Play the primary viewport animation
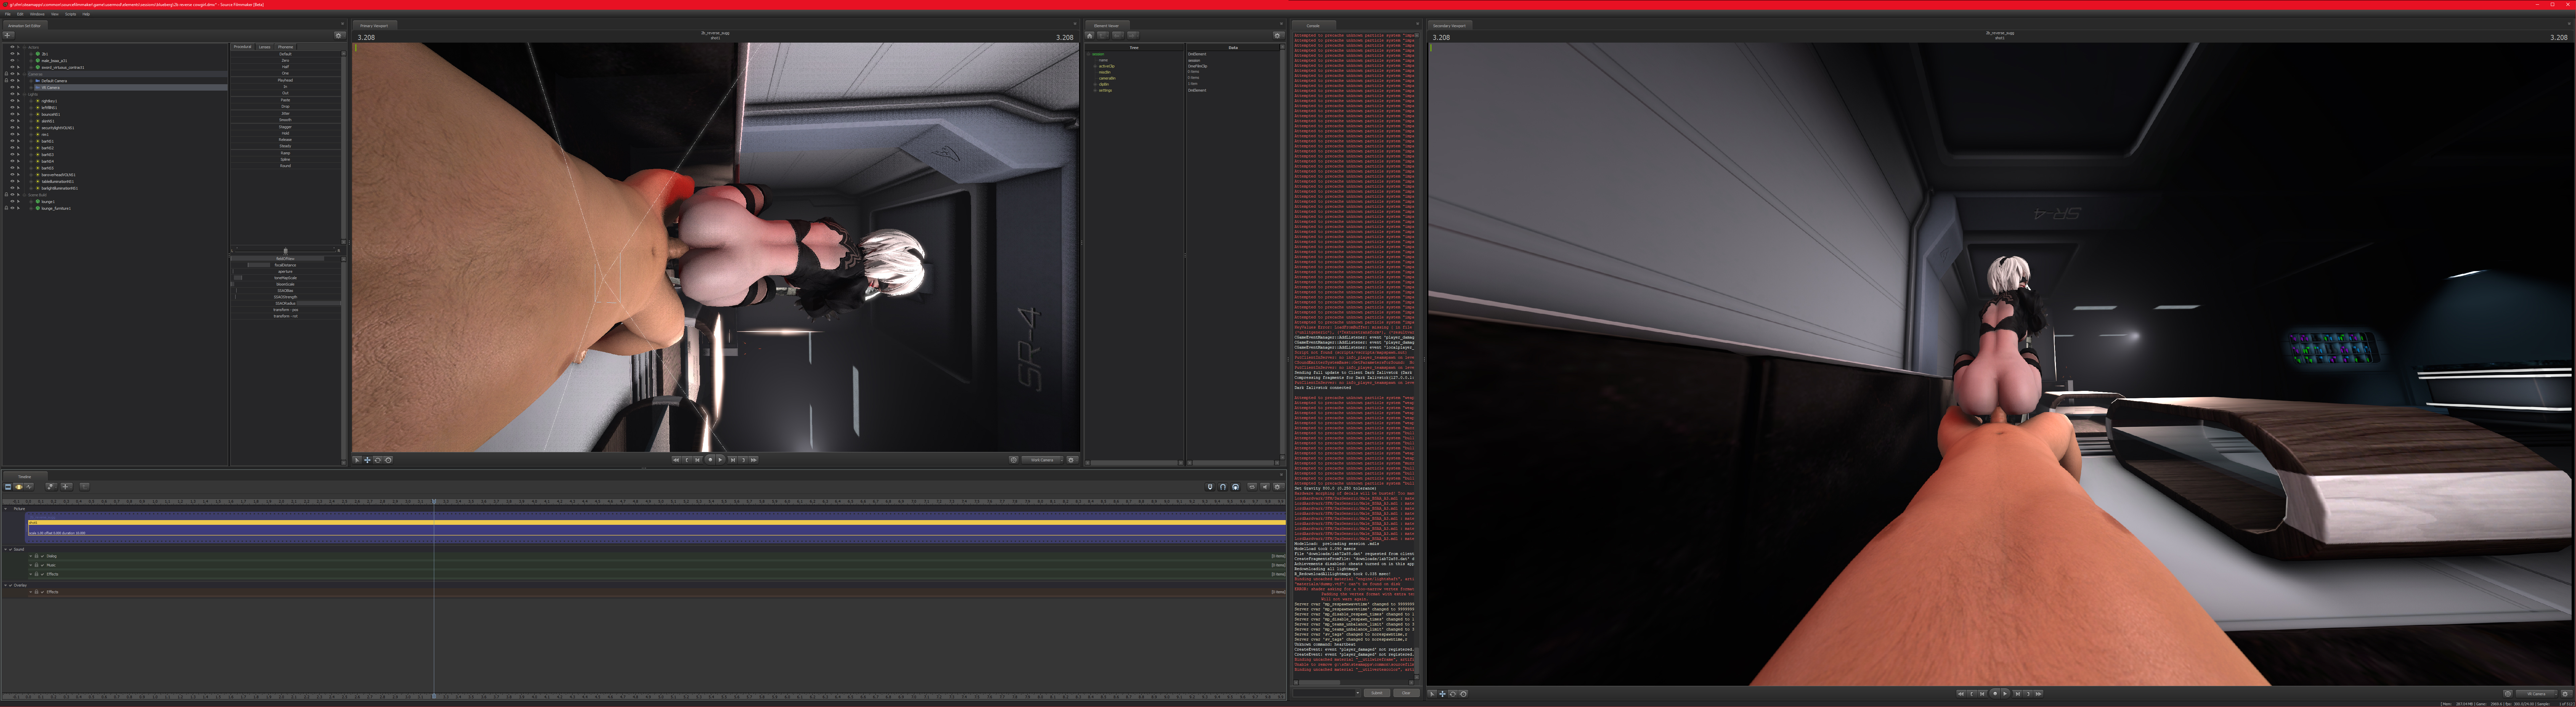 click(721, 460)
